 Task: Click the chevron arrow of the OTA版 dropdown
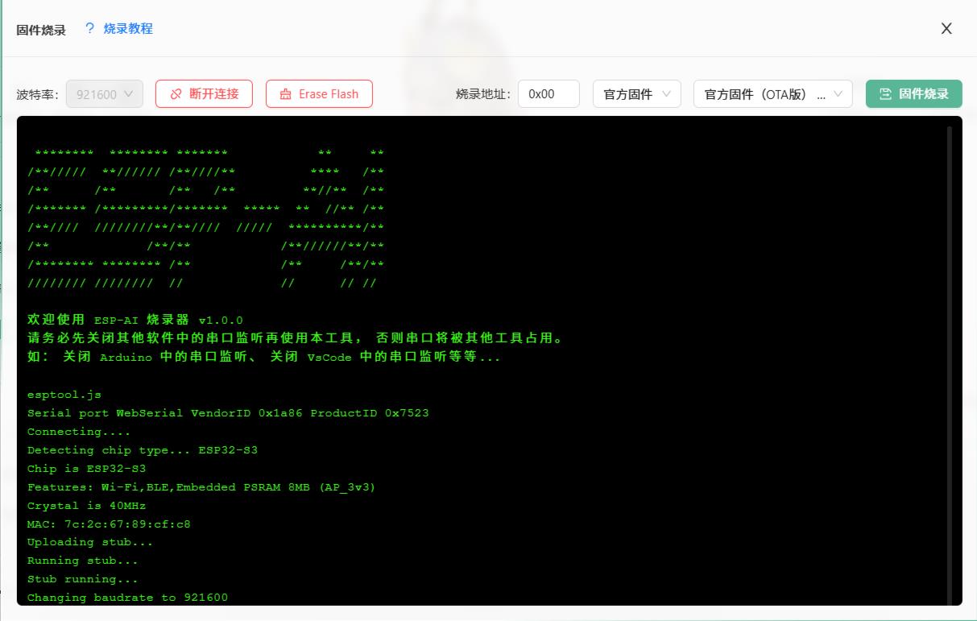pos(838,94)
